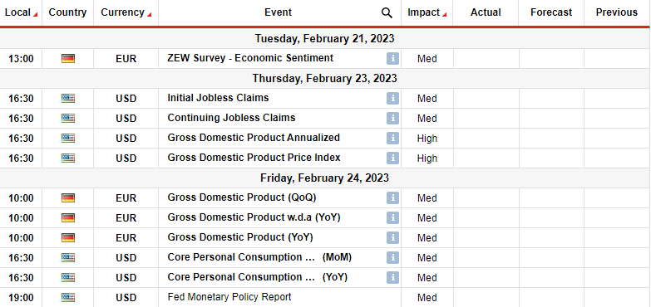Open Initial Jobless Claims event
This screenshot has height=307, width=651.
(218, 98)
